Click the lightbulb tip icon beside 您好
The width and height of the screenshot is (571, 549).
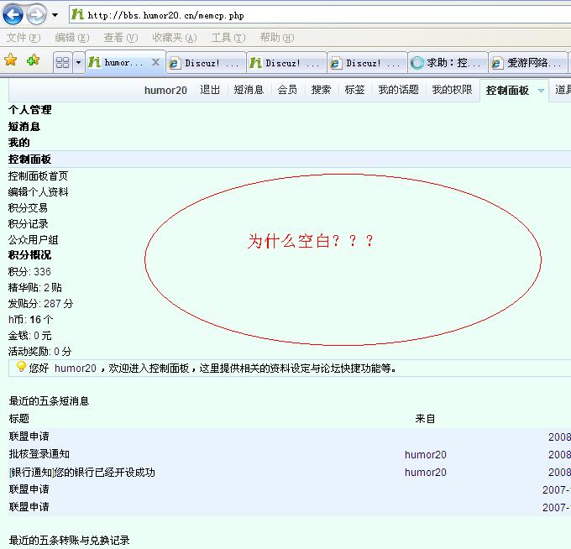(21, 367)
